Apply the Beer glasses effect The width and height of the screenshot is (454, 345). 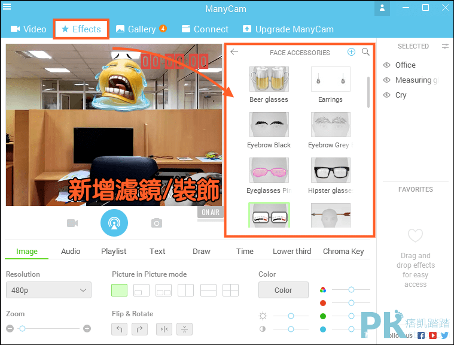pyautogui.click(x=269, y=79)
